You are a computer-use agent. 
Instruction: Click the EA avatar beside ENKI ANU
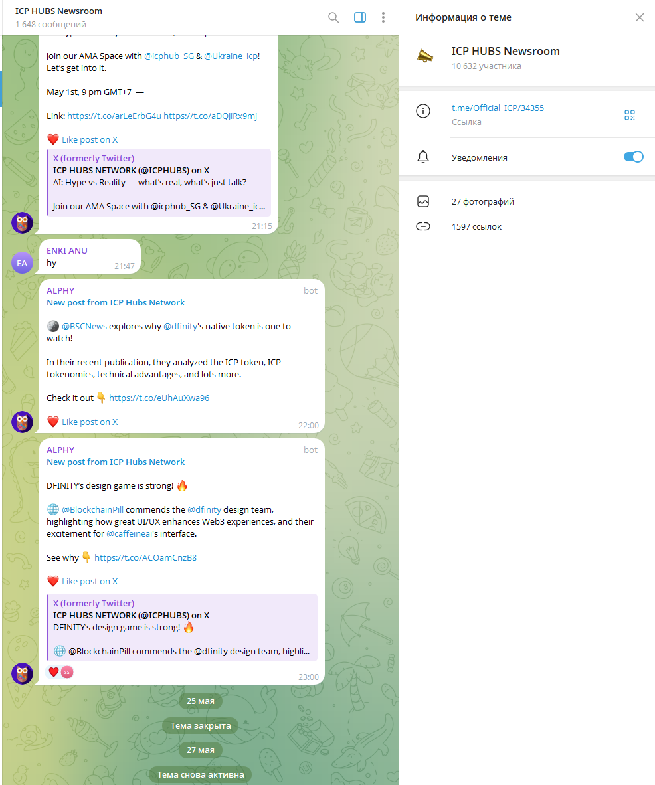point(22,262)
